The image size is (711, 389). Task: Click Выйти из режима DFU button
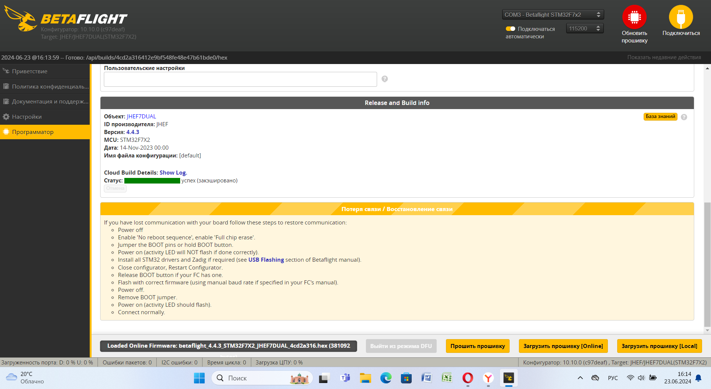(x=401, y=346)
